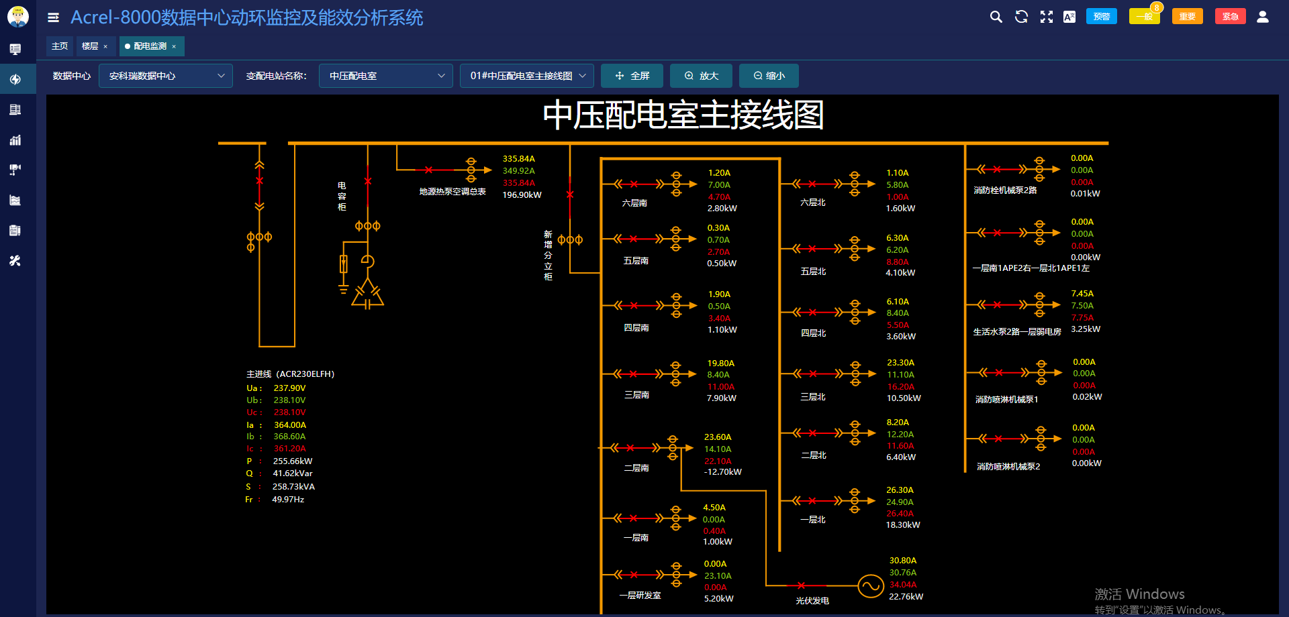Click the 49.97Hz frequency value
This screenshot has width=1289, height=617.
(x=288, y=500)
